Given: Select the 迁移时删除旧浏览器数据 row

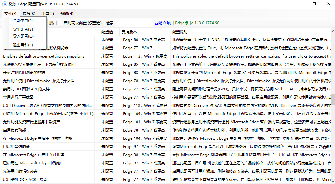Looking at the screenshot, I should [166, 73].
